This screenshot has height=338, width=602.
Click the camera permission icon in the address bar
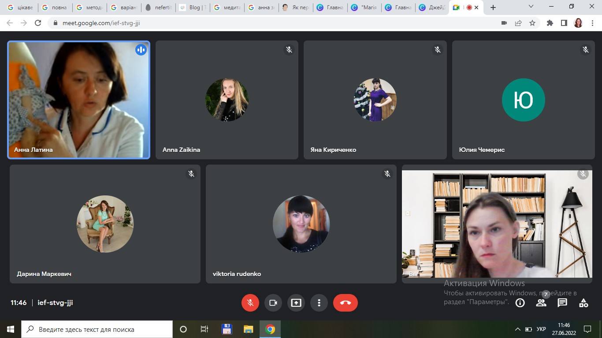point(504,23)
